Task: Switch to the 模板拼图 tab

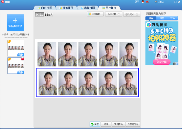Action: 66,8
